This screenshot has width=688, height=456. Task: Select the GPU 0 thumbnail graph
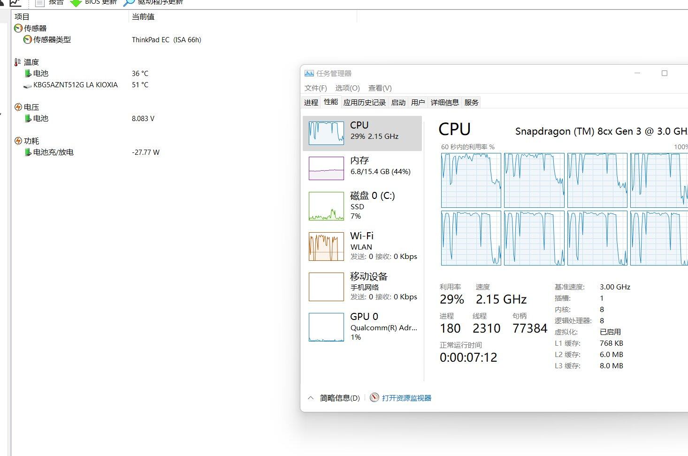pos(326,327)
